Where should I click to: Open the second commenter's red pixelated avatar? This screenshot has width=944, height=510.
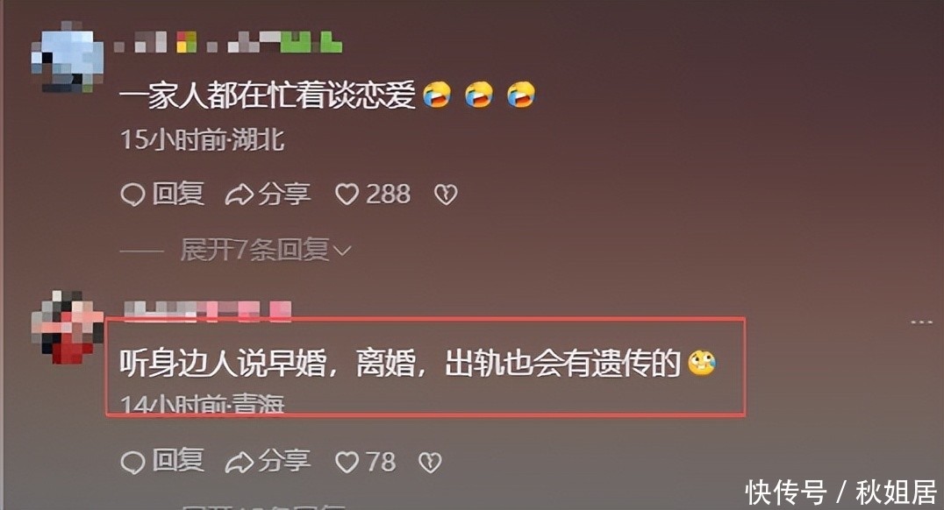click(x=67, y=328)
